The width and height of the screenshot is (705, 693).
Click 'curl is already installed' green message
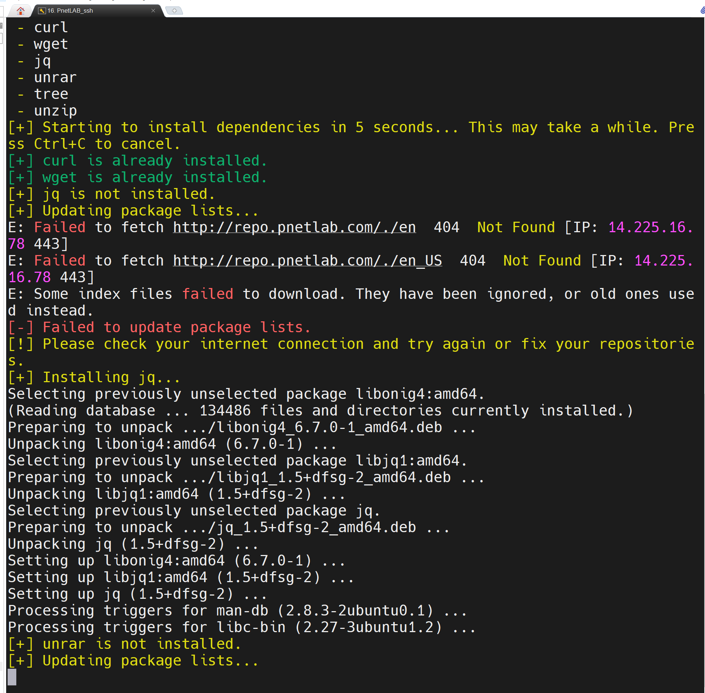point(138,160)
